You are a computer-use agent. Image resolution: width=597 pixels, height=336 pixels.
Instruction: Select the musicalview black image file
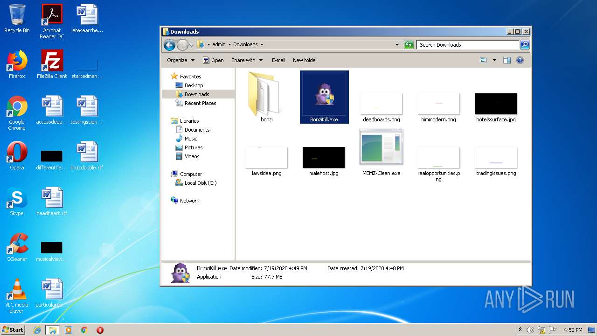coord(52,251)
